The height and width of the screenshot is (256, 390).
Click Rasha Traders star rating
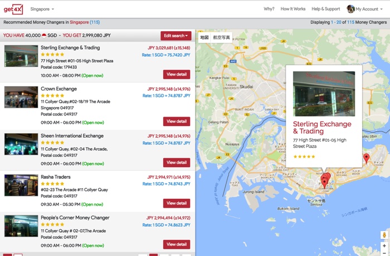click(52, 184)
